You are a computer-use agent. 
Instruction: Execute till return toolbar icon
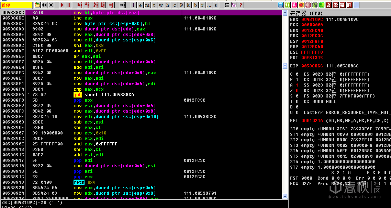(111, 5)
